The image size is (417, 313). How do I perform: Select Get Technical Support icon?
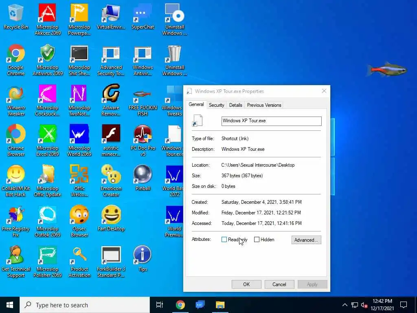click(16, 262)
